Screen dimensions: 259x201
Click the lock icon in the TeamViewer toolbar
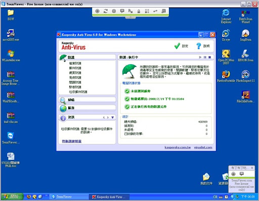coord(139,11)
